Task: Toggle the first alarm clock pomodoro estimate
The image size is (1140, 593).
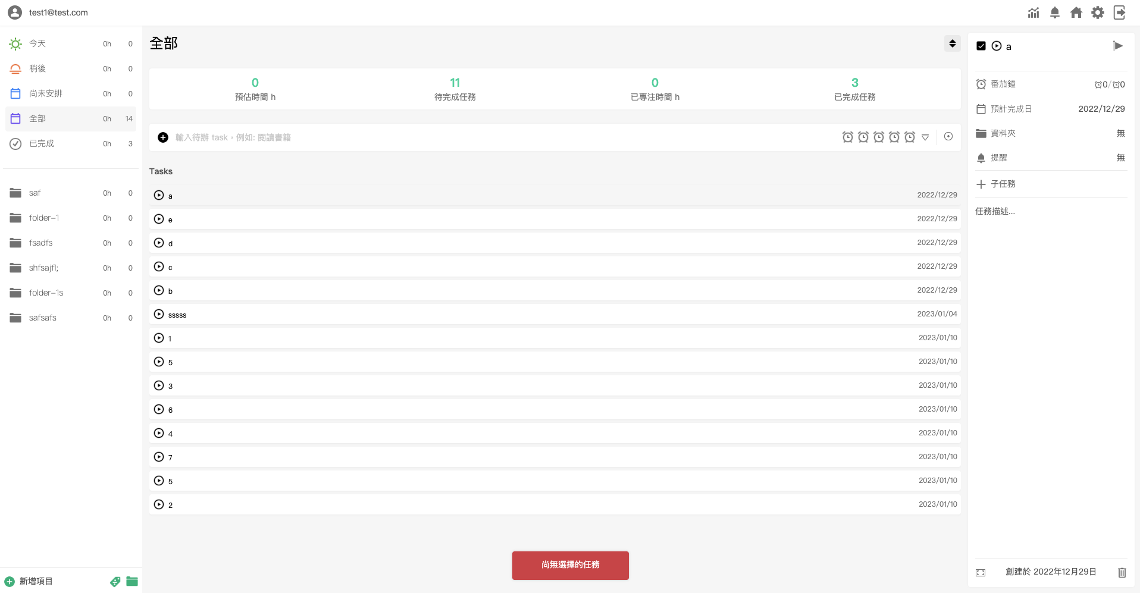Action: coord(848,137)
